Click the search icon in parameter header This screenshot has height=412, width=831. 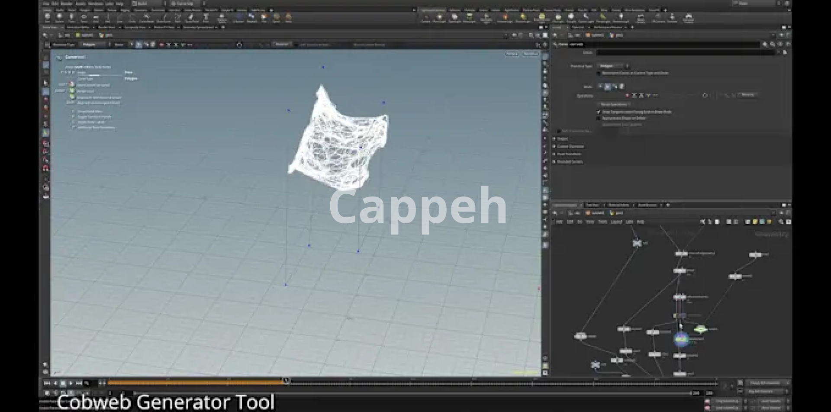(x=765, y=44)
